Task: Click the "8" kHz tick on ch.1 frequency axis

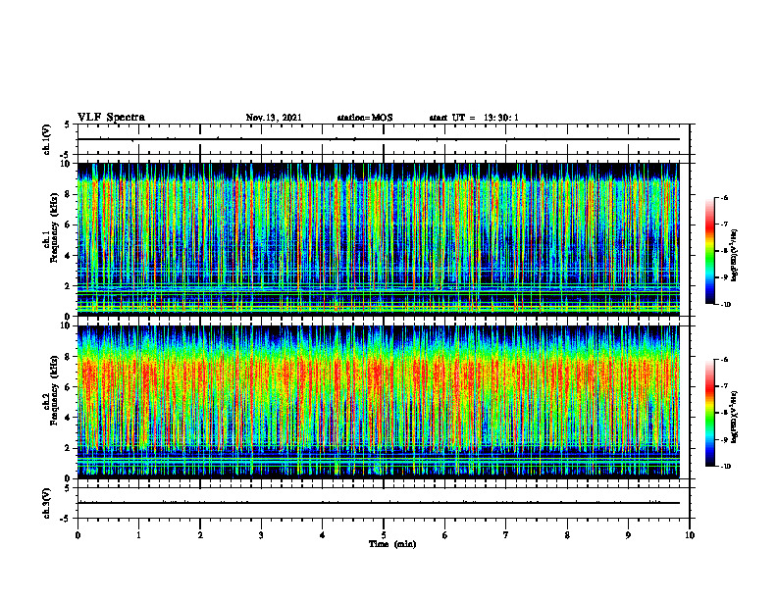Action: click(x=69, y=194)
